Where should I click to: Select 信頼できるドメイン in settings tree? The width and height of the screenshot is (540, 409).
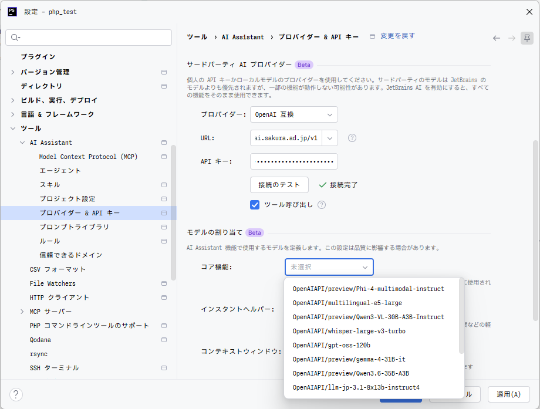coord(70,255)
